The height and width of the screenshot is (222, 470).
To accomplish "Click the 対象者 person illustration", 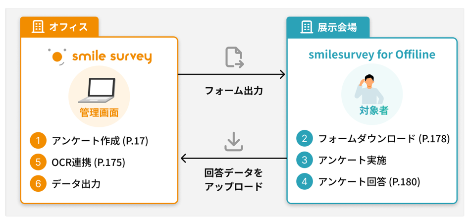I will 369,89.
